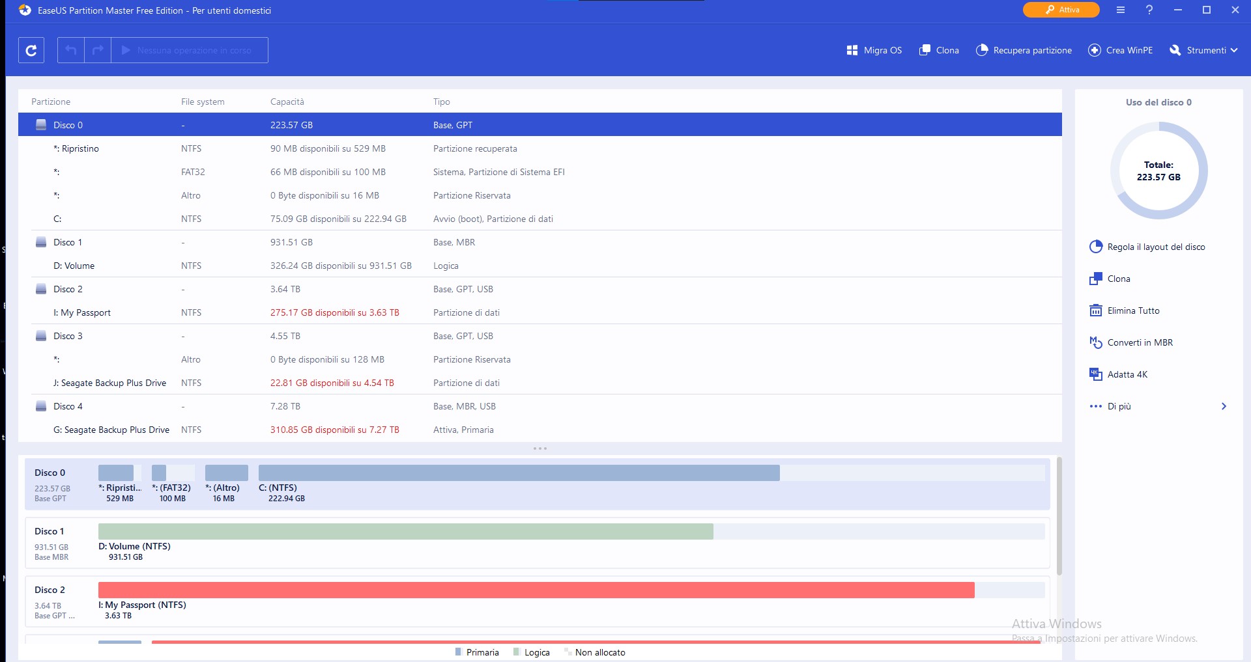Click the Clona panel icon
1251x662 pixels.
[1096, 279]
